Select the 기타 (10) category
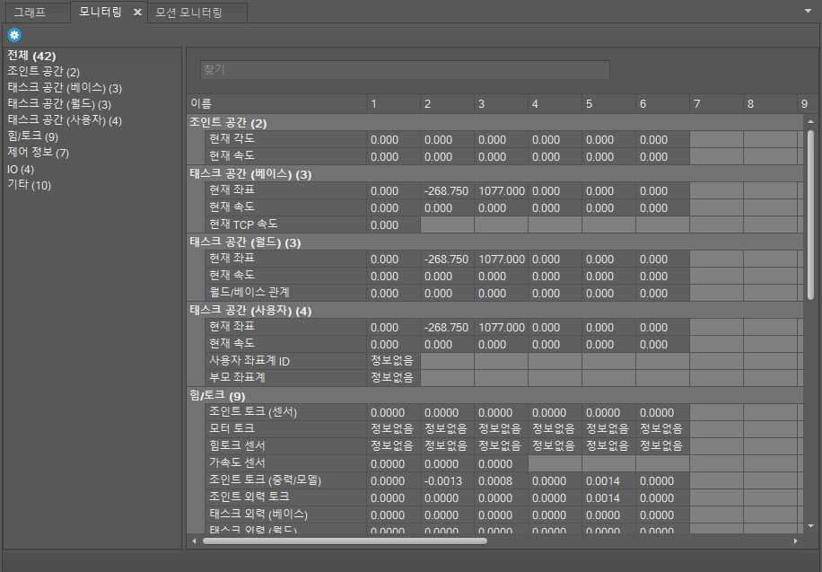 click(x=29, y=185)
